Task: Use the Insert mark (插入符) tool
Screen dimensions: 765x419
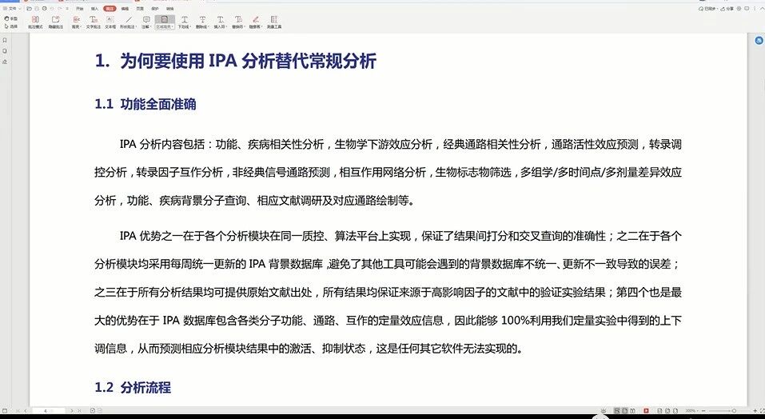Action: click(220, 22)
